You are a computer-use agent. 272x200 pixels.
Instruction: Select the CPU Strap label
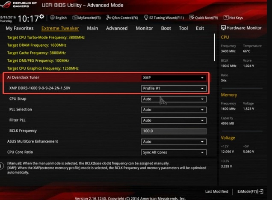click(x=18, y=99)
